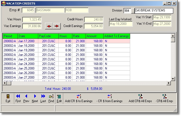Screen dimensions: 181x116
Task: Go to Prev record
Action: [x=26, y=98]
